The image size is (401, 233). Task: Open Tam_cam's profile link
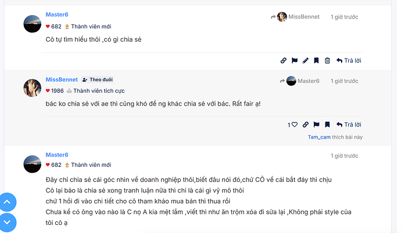(x=319, y=137)
